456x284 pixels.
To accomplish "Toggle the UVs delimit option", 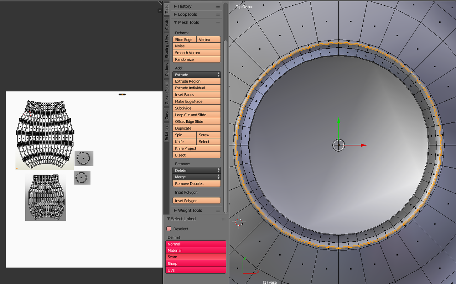I will tap(196, 270).
